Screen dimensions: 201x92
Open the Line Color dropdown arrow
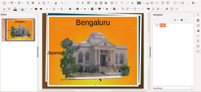tap(19, 9)
